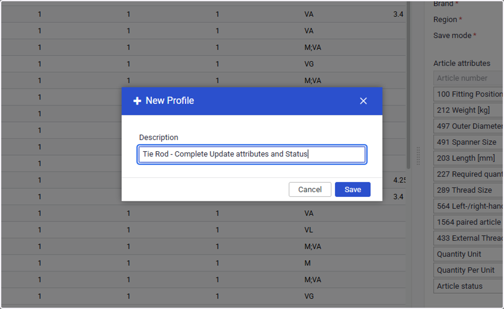
Task: Select the 100 Fitting Position attribute
Action: (x=469, y=94)
